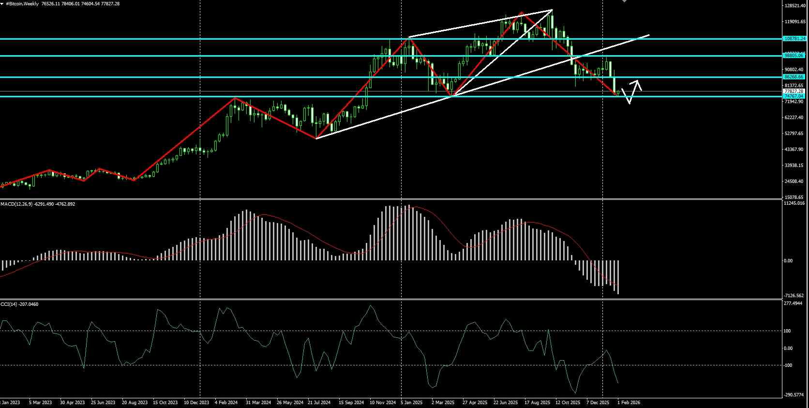Click the 10 Dec 2023 date label
This screenshot has height=408, width=809.
click(x=197, y=403)
